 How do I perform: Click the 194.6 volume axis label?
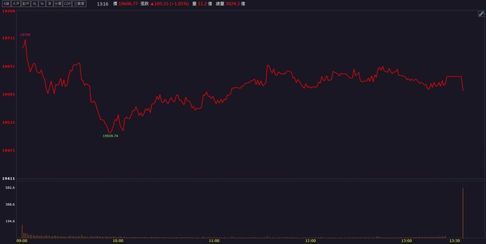pyautogui.click(x=10, y=221)
